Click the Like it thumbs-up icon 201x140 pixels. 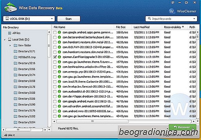[6, 135]
